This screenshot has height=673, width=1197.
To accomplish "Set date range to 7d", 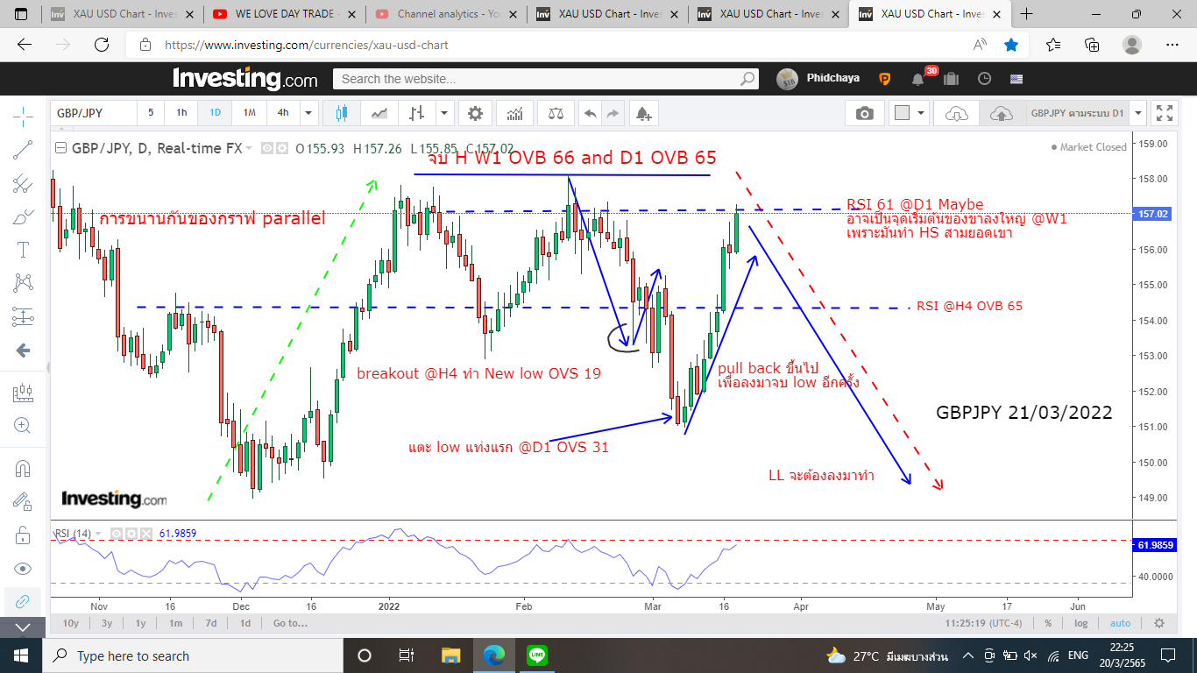I will tap(211, 623).
